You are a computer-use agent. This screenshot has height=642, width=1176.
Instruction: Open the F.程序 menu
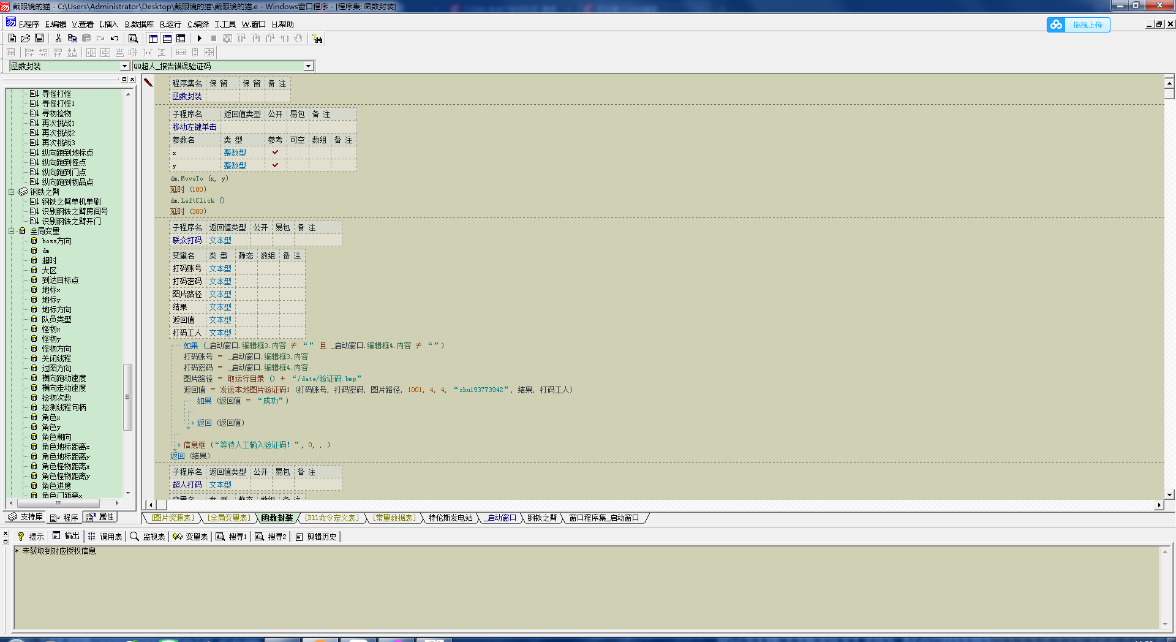tap(28, 25)
